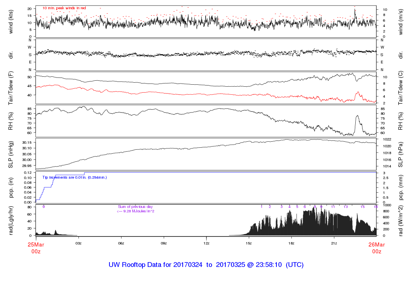Select the 06z time axis tick label
The image size is (412, 281).
(x=121, y=243)
